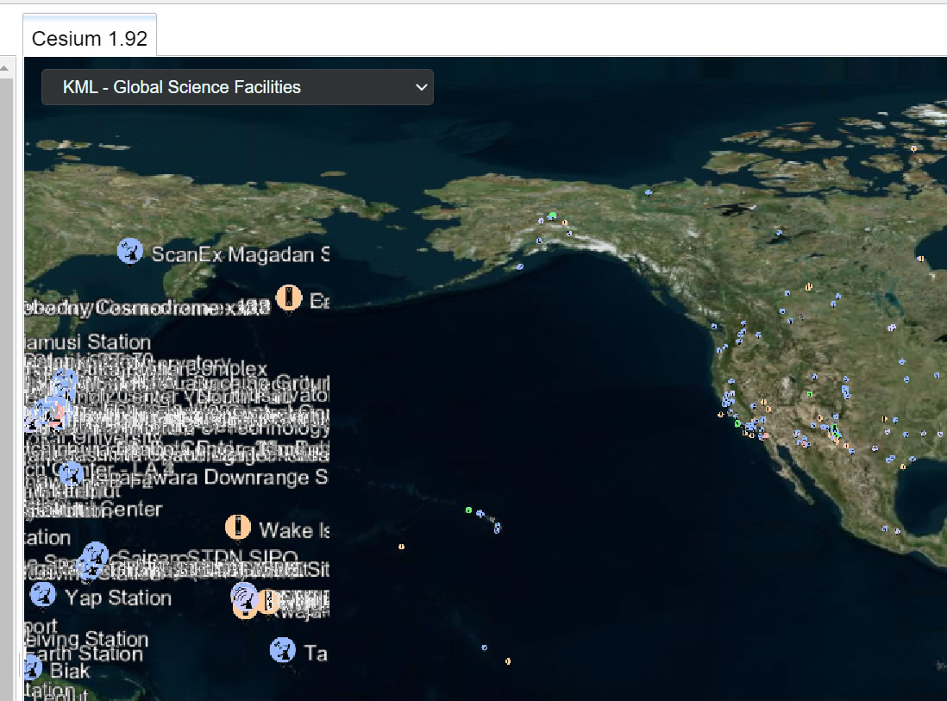Image resolution: width=947 pixels, height=701 pixels.
Task: Click the orange rocket icon near Kwajalein
Action: (x=268, y=601)
